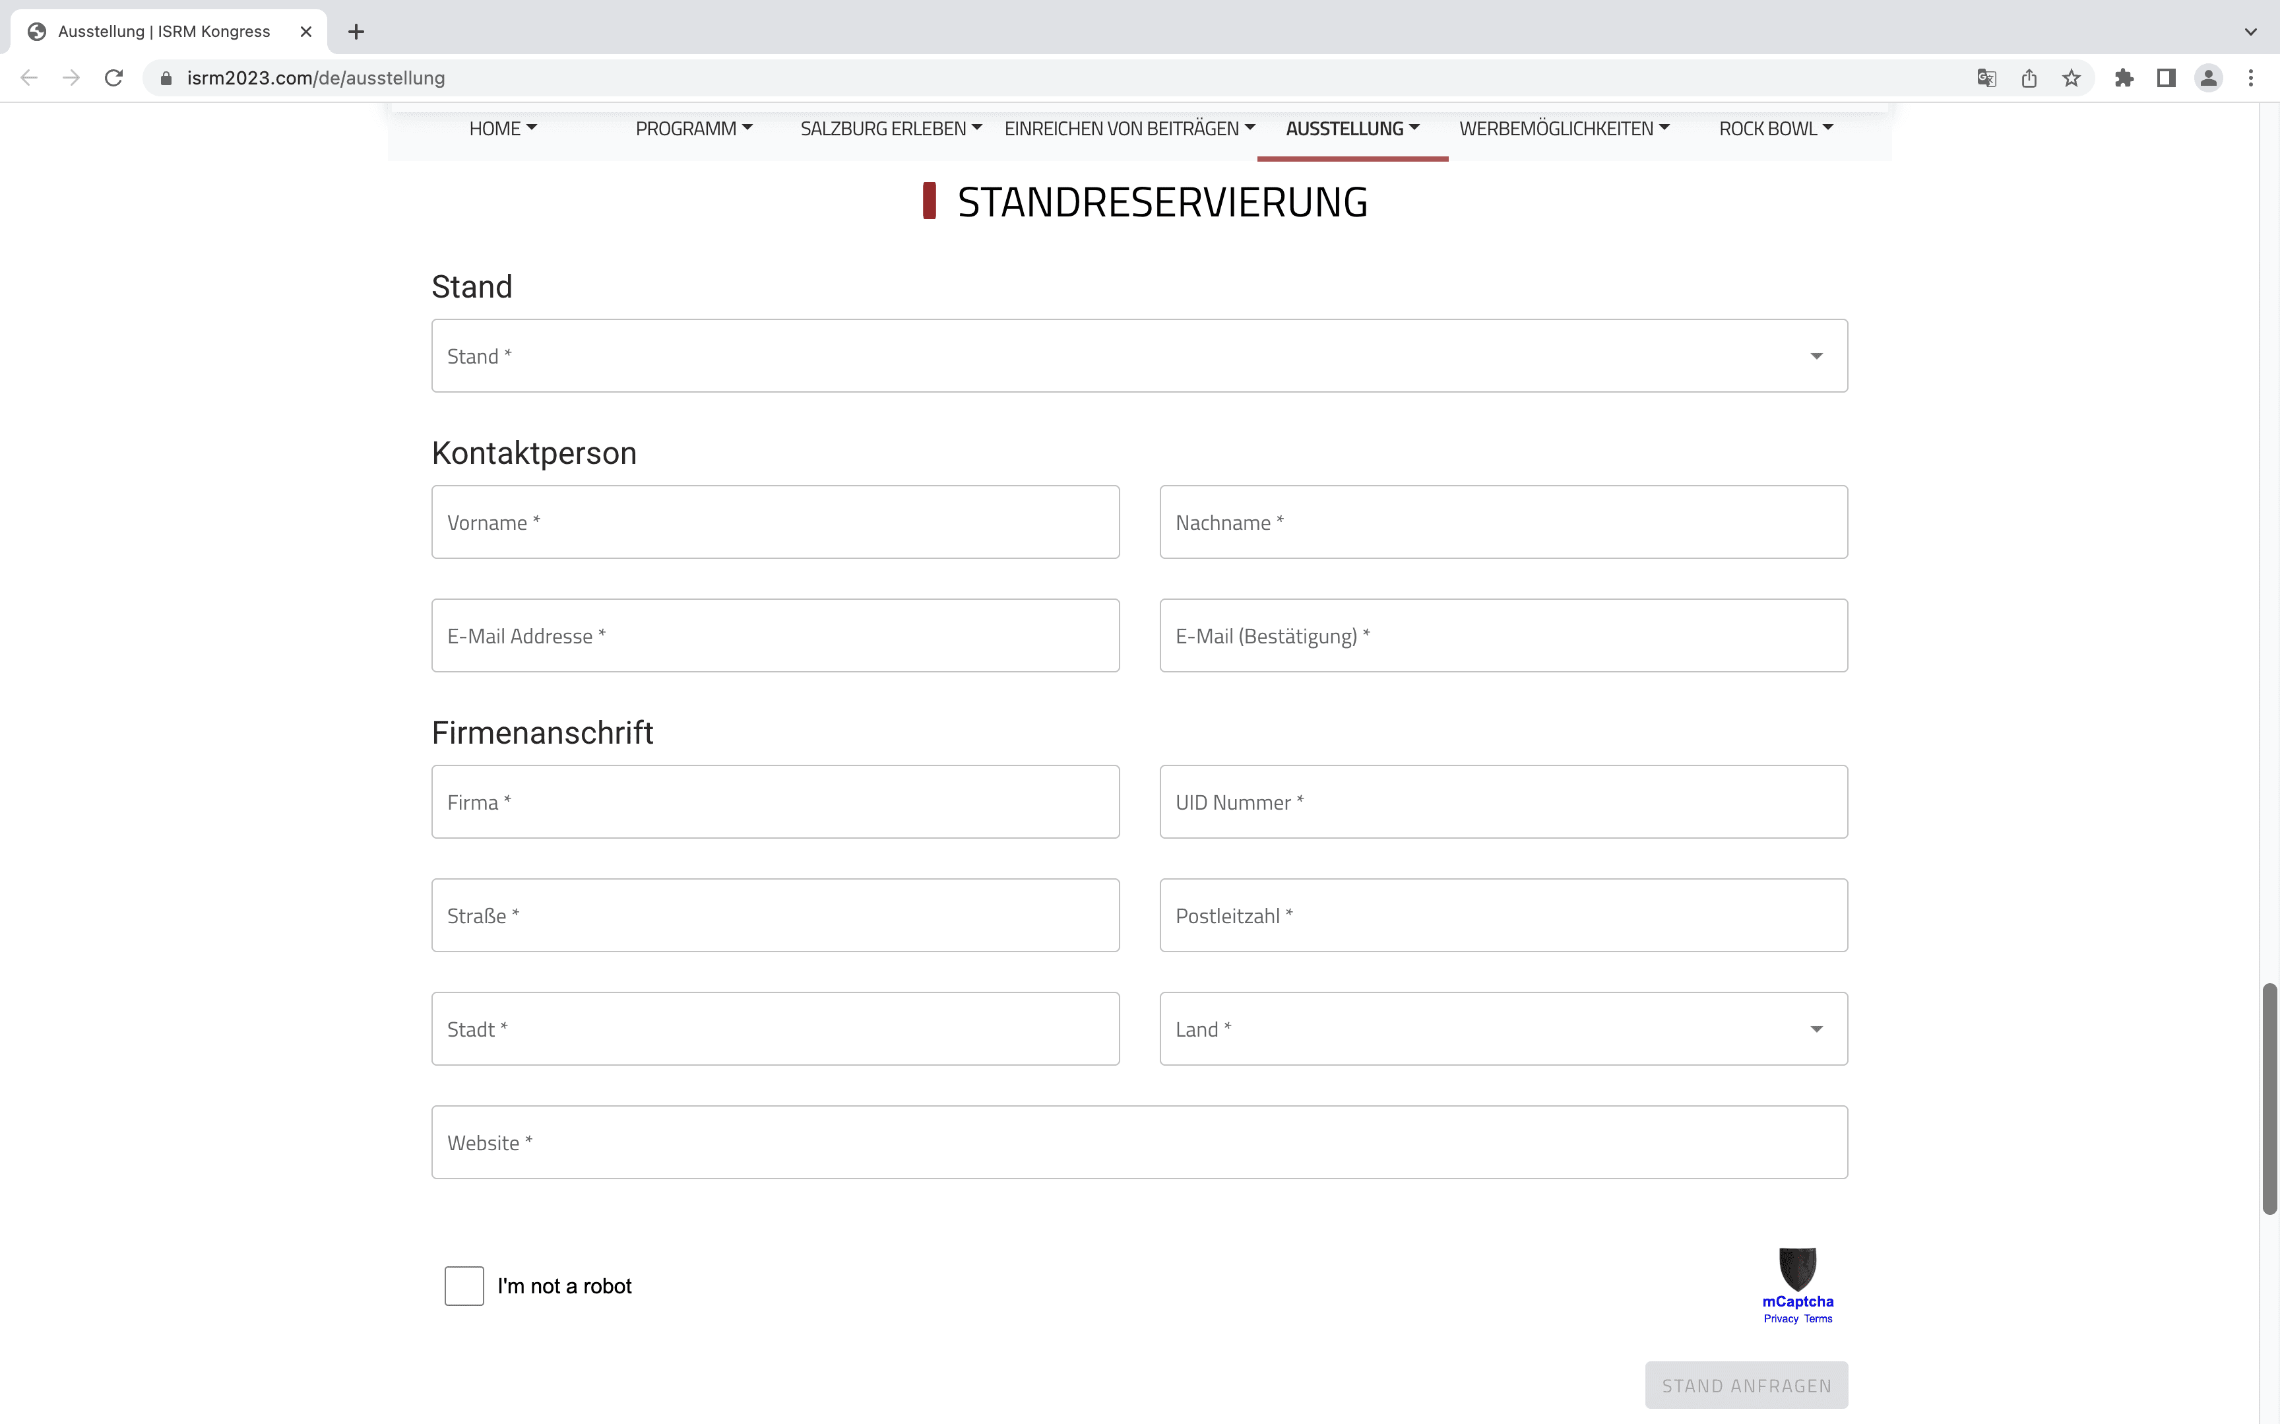Viewport: 2280px width, 1424px height.
Task: Expand the Ausstellung navigation menu
Action: 1352,129
